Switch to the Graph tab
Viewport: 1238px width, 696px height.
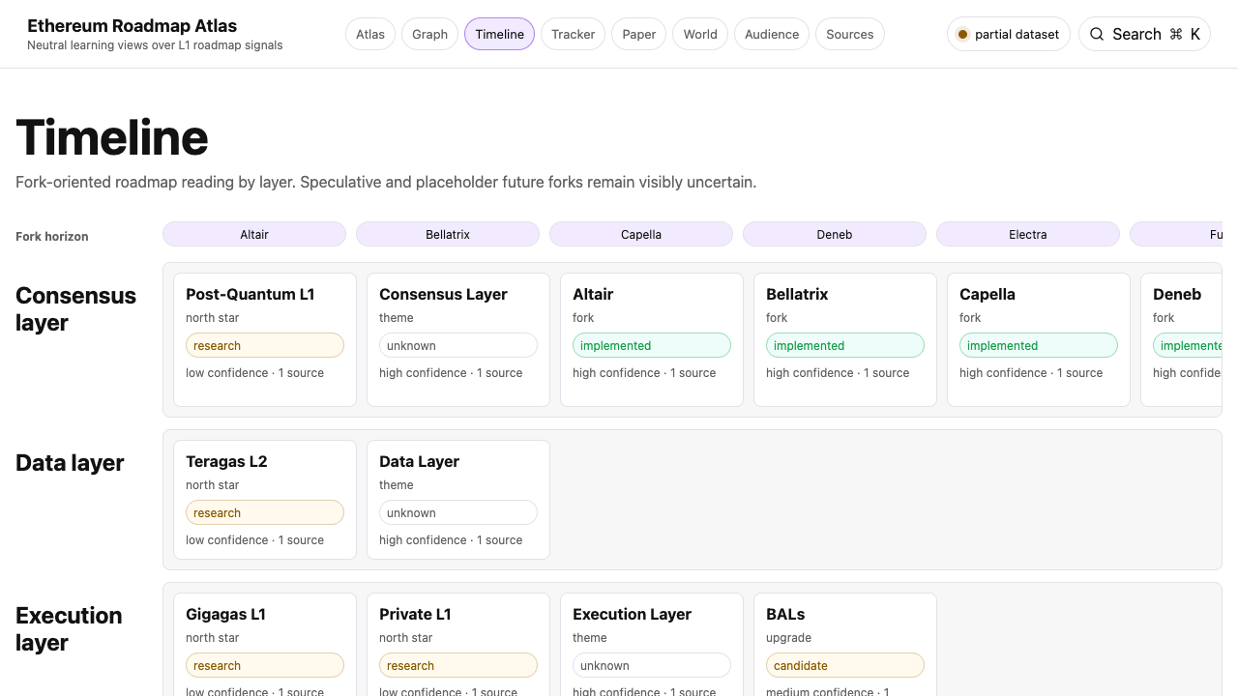[x=429, y=34]
